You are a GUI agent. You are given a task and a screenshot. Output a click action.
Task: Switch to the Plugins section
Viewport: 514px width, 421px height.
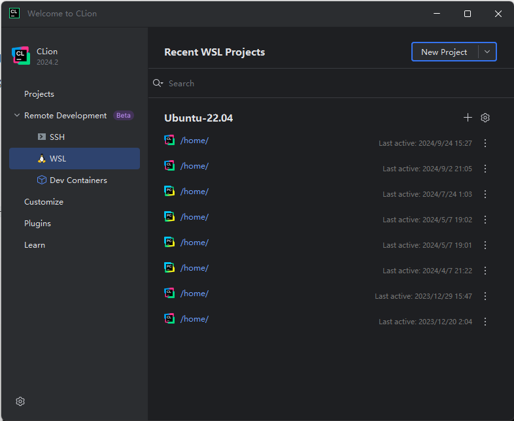click(37, 224)
